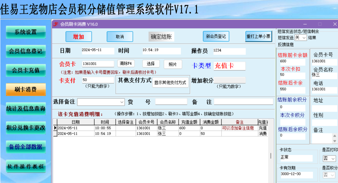Select table row with time 10:00:55

click(161, 128)
